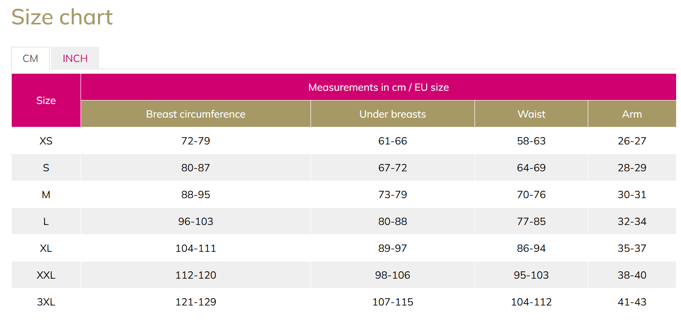Click the Waist column header
Viewport: 681px width, 325px height.
[x=531, y=114]
